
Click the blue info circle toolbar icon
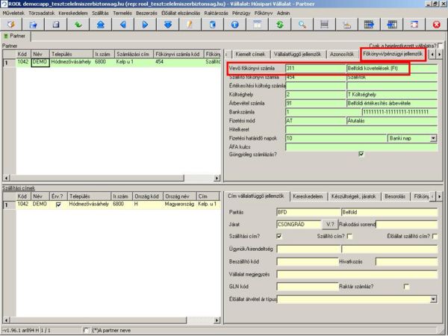[x=234, y=25]
